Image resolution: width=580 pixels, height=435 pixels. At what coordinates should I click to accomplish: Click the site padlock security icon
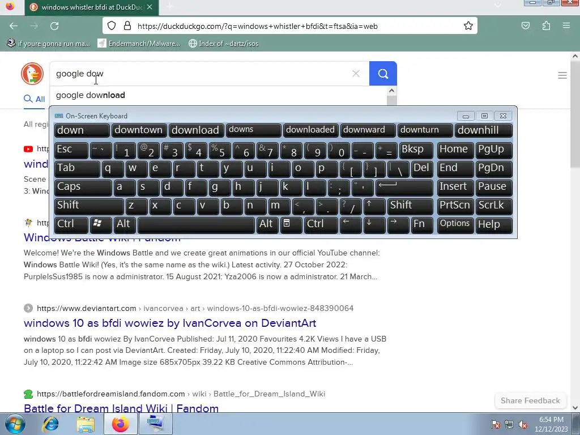click(x=127, y=25)
